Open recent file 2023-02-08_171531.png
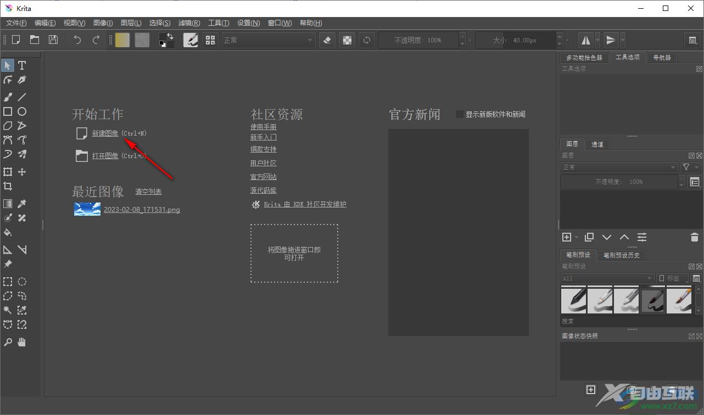Viewport: 704px width, 415px height. point(142,210)
